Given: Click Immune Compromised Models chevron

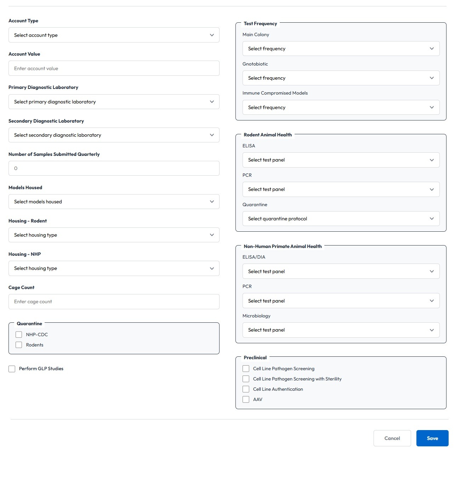Looking at the screenshot, I should pyautogui.click(x=432, y=107).
